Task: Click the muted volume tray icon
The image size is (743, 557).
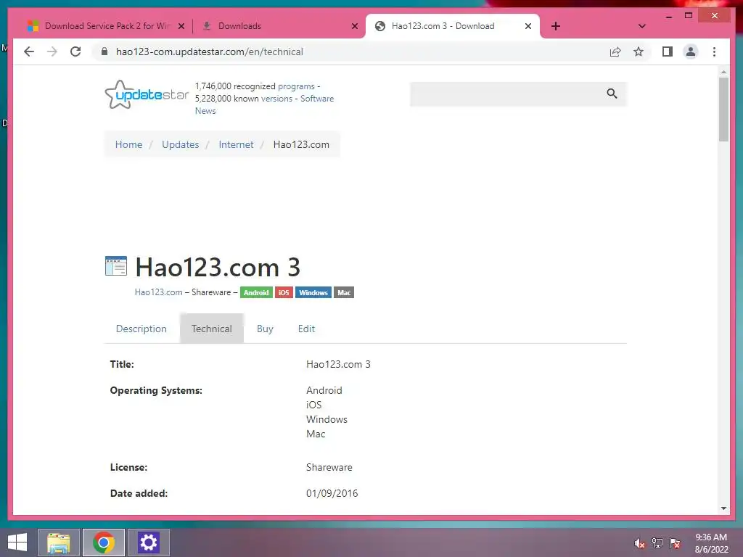Action: (640, 543)
